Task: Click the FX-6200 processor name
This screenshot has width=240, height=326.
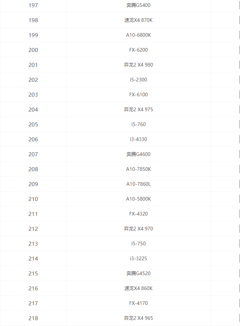Action: coord(138,50)
